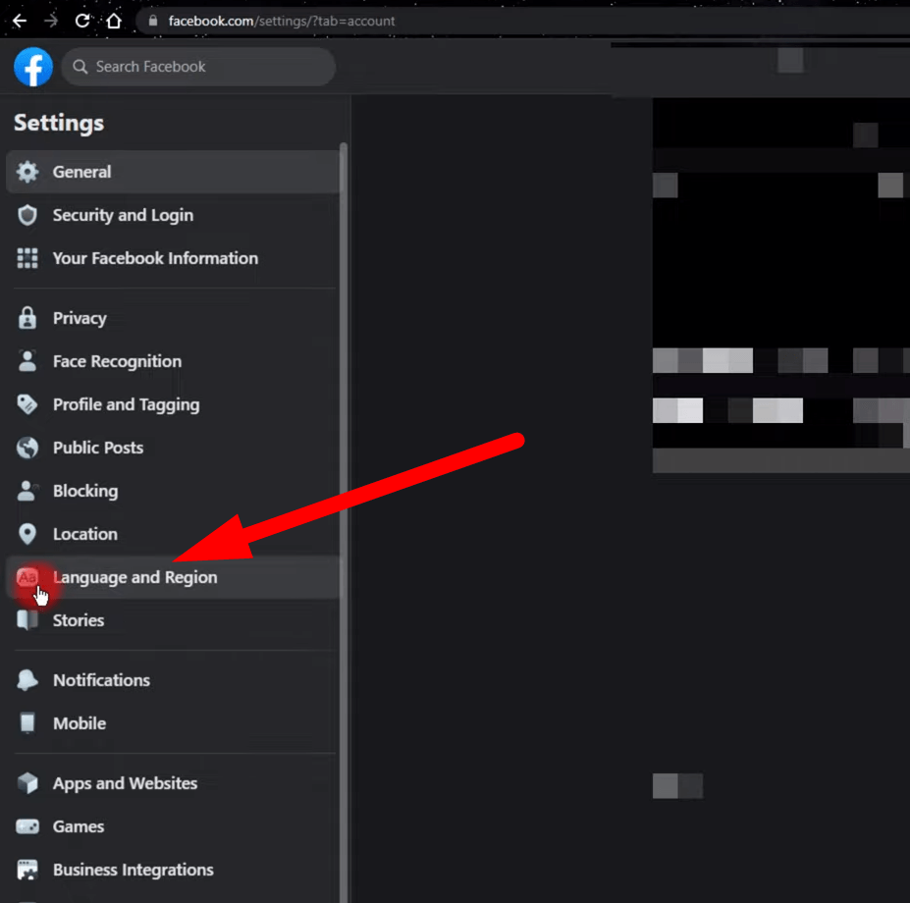Go to Notifications settings
The image size is (910, 903).
coord(173,680)
